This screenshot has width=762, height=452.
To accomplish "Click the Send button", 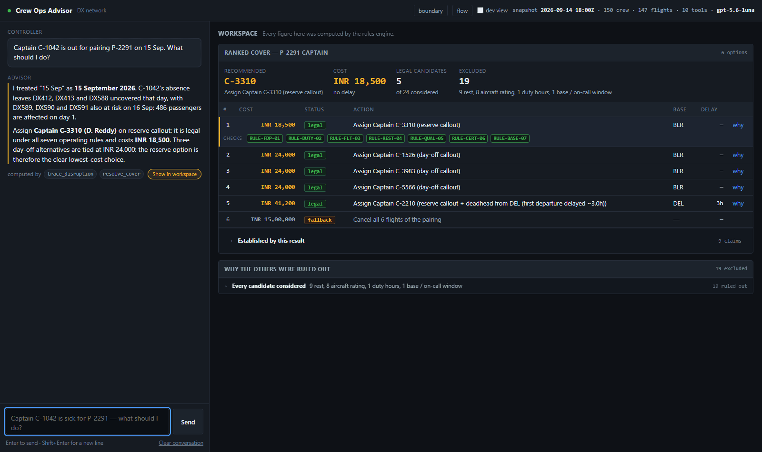I will 188,422.
